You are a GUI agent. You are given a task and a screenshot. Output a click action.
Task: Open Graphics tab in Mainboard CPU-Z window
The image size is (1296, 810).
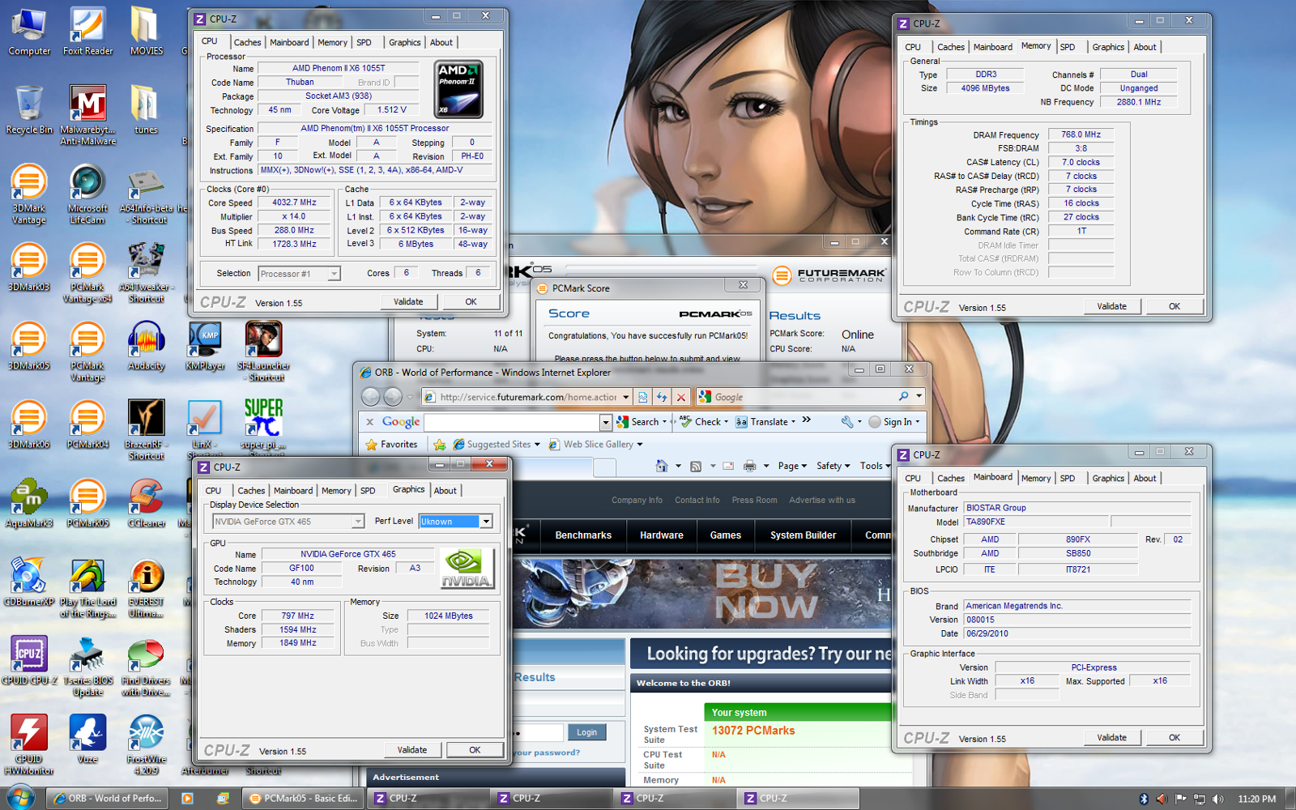[1108, 479]
